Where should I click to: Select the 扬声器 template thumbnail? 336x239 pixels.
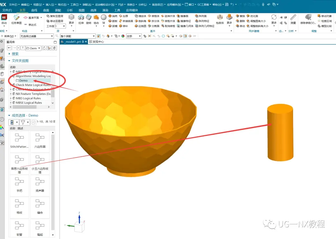(40, 186)
